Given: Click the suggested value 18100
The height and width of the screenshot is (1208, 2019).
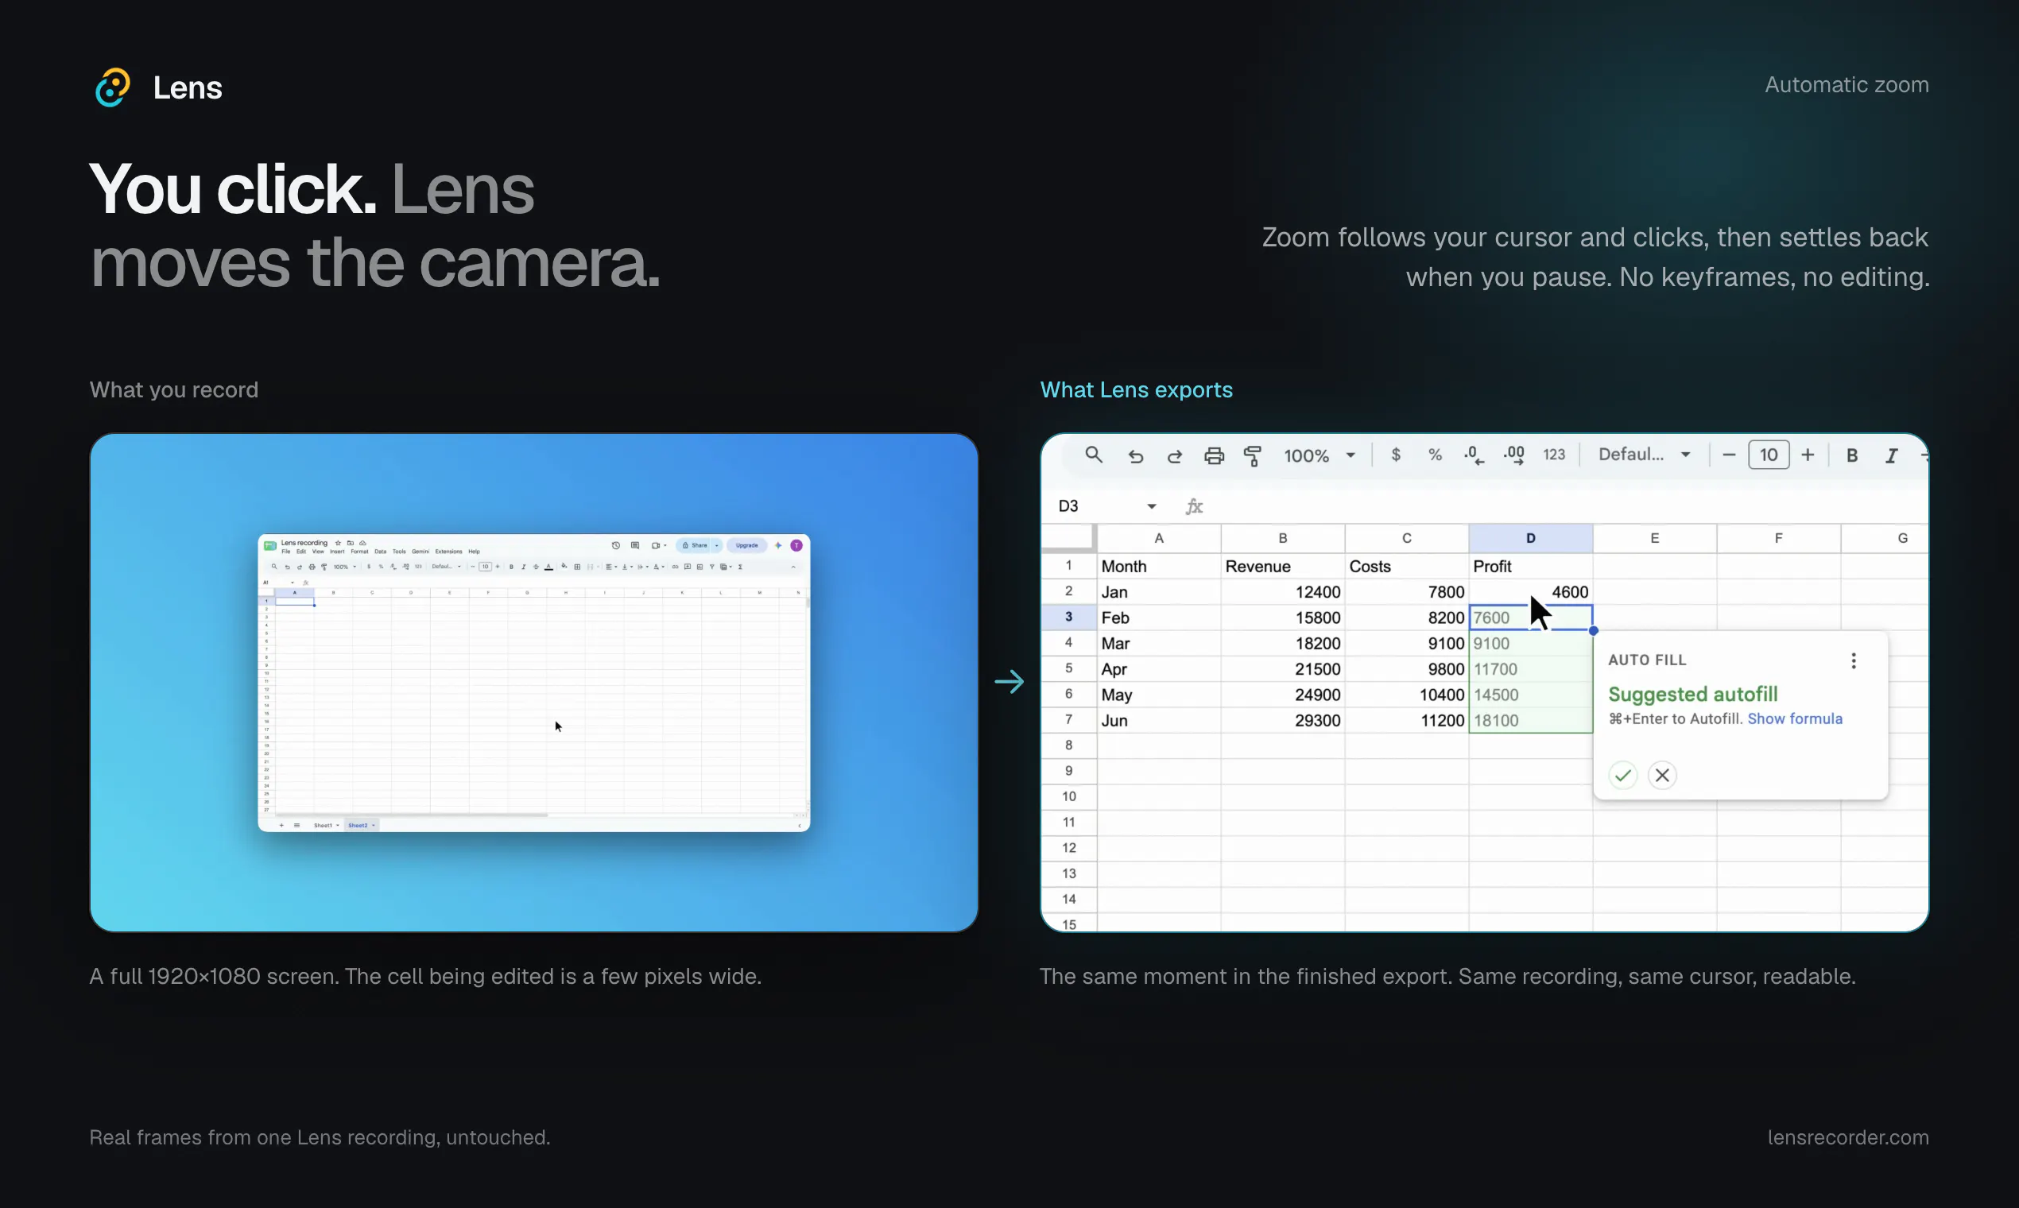Looking at the screenshot, I should click(x=1530, y=720).
